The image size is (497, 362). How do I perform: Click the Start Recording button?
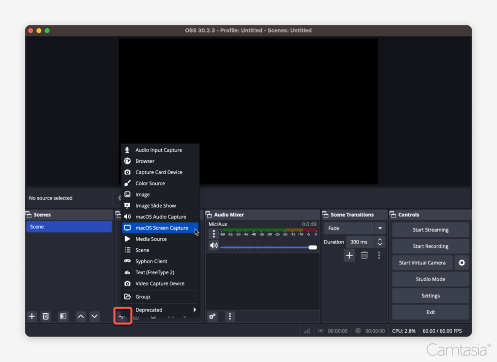coord(430,246)
